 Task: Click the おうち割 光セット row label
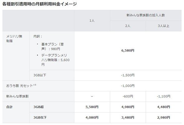tap(19, 86)
